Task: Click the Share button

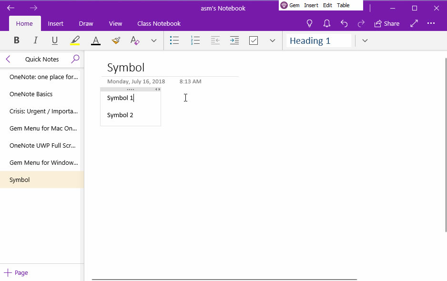Action: [x=387, y=23]
